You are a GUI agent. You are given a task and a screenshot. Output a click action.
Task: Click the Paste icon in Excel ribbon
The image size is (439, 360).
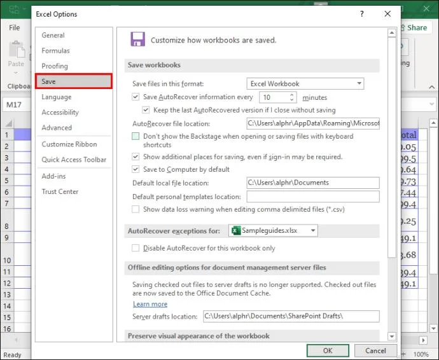[x=17, y=50]
